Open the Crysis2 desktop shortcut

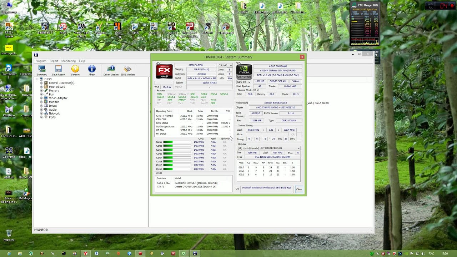coord(154,28)
